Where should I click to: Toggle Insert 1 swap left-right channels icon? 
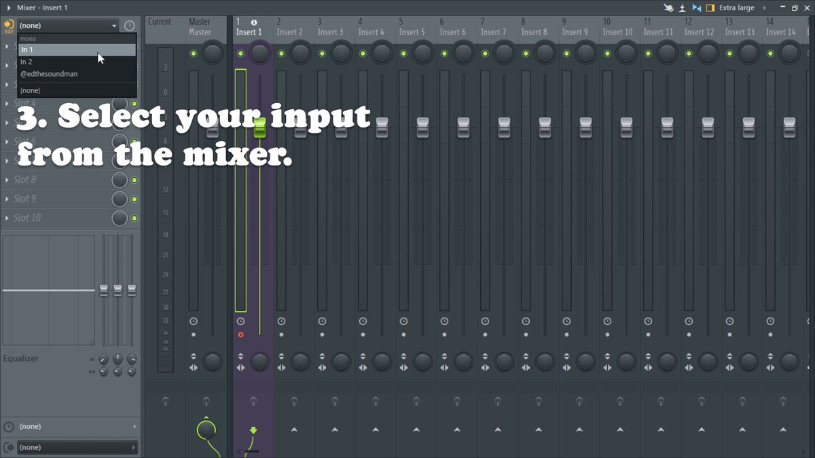coord(240,367)
